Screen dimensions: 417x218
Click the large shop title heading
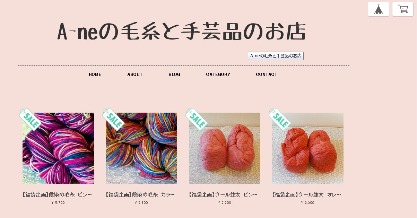(x=181, y=32)
